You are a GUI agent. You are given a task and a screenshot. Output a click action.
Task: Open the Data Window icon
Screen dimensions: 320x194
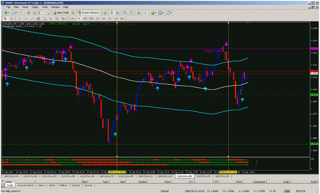(29, 13)
